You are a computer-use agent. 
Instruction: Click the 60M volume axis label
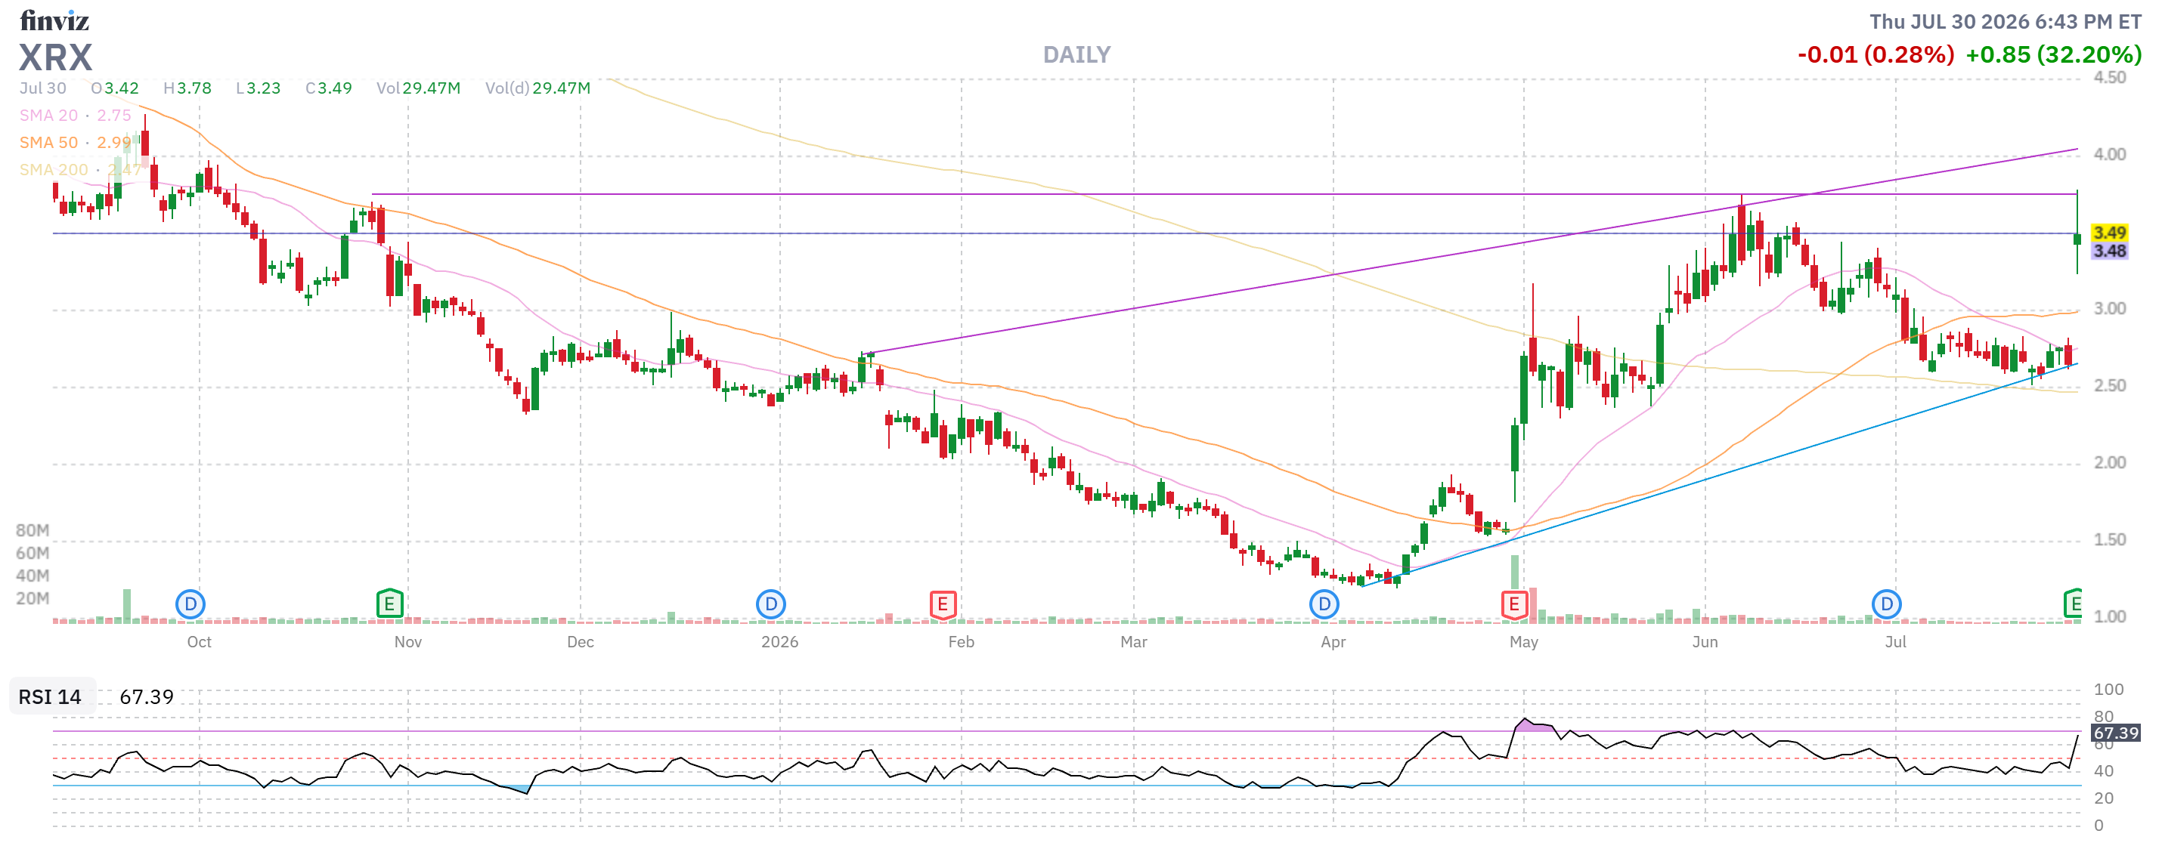(x=33, y=553)
